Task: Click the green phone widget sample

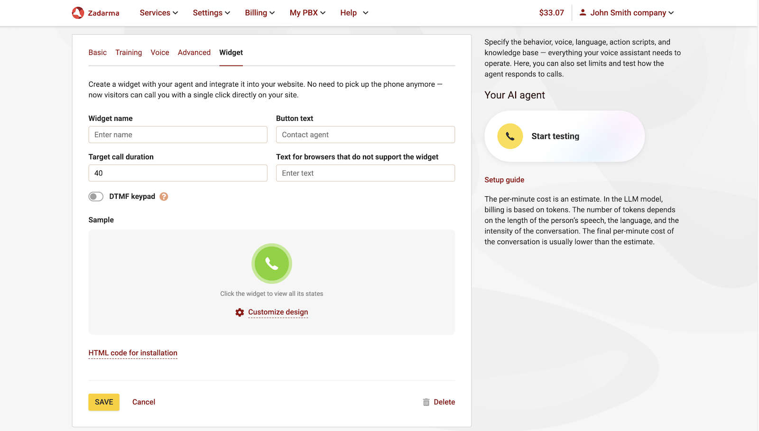Action: point(271,264)
